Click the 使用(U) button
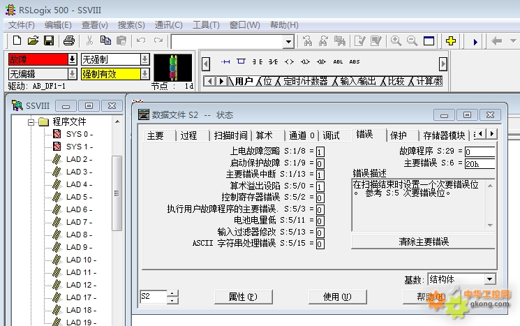This screenshot has height=326, width=520. point(337,297)
